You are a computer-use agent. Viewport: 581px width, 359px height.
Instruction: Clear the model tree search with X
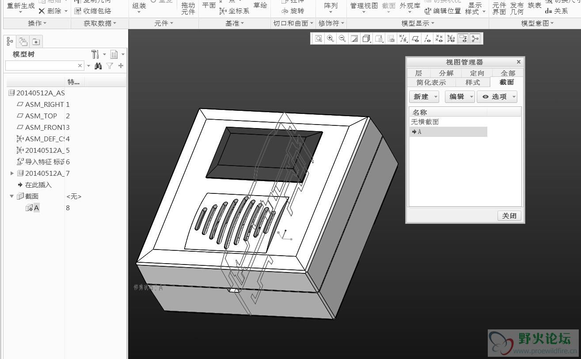coord(80,66)
